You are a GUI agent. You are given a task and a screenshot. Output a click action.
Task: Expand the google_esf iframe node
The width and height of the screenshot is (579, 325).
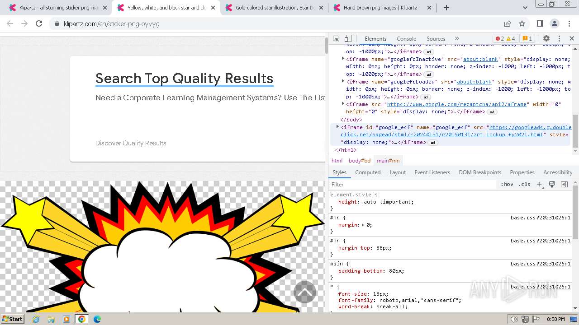tap(337, 127)
